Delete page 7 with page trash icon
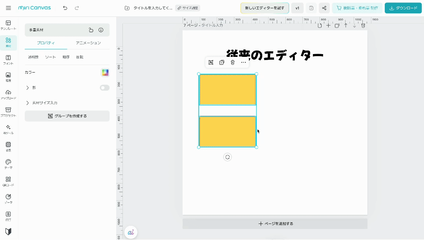This screenshot has width=424, height=240. (363, 25)
